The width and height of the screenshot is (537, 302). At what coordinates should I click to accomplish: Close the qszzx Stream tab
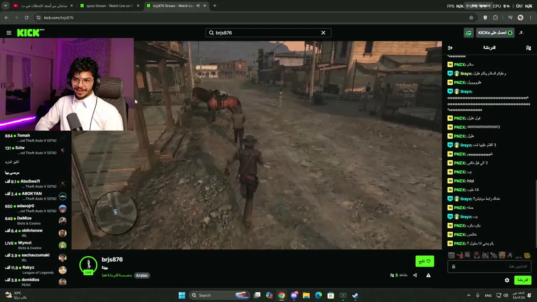coord(138,6)
